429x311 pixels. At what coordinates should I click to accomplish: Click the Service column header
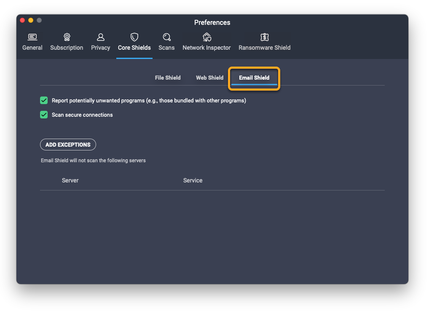193,180
